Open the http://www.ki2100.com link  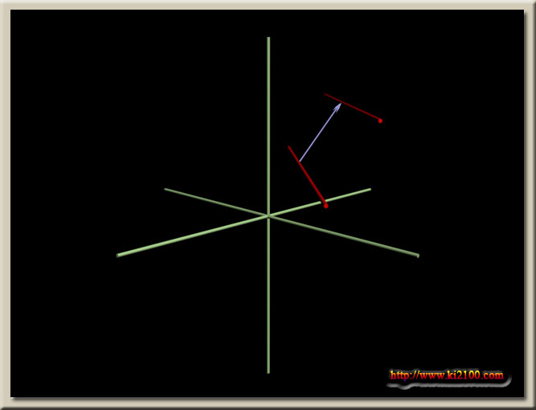[x=447, y=375]
